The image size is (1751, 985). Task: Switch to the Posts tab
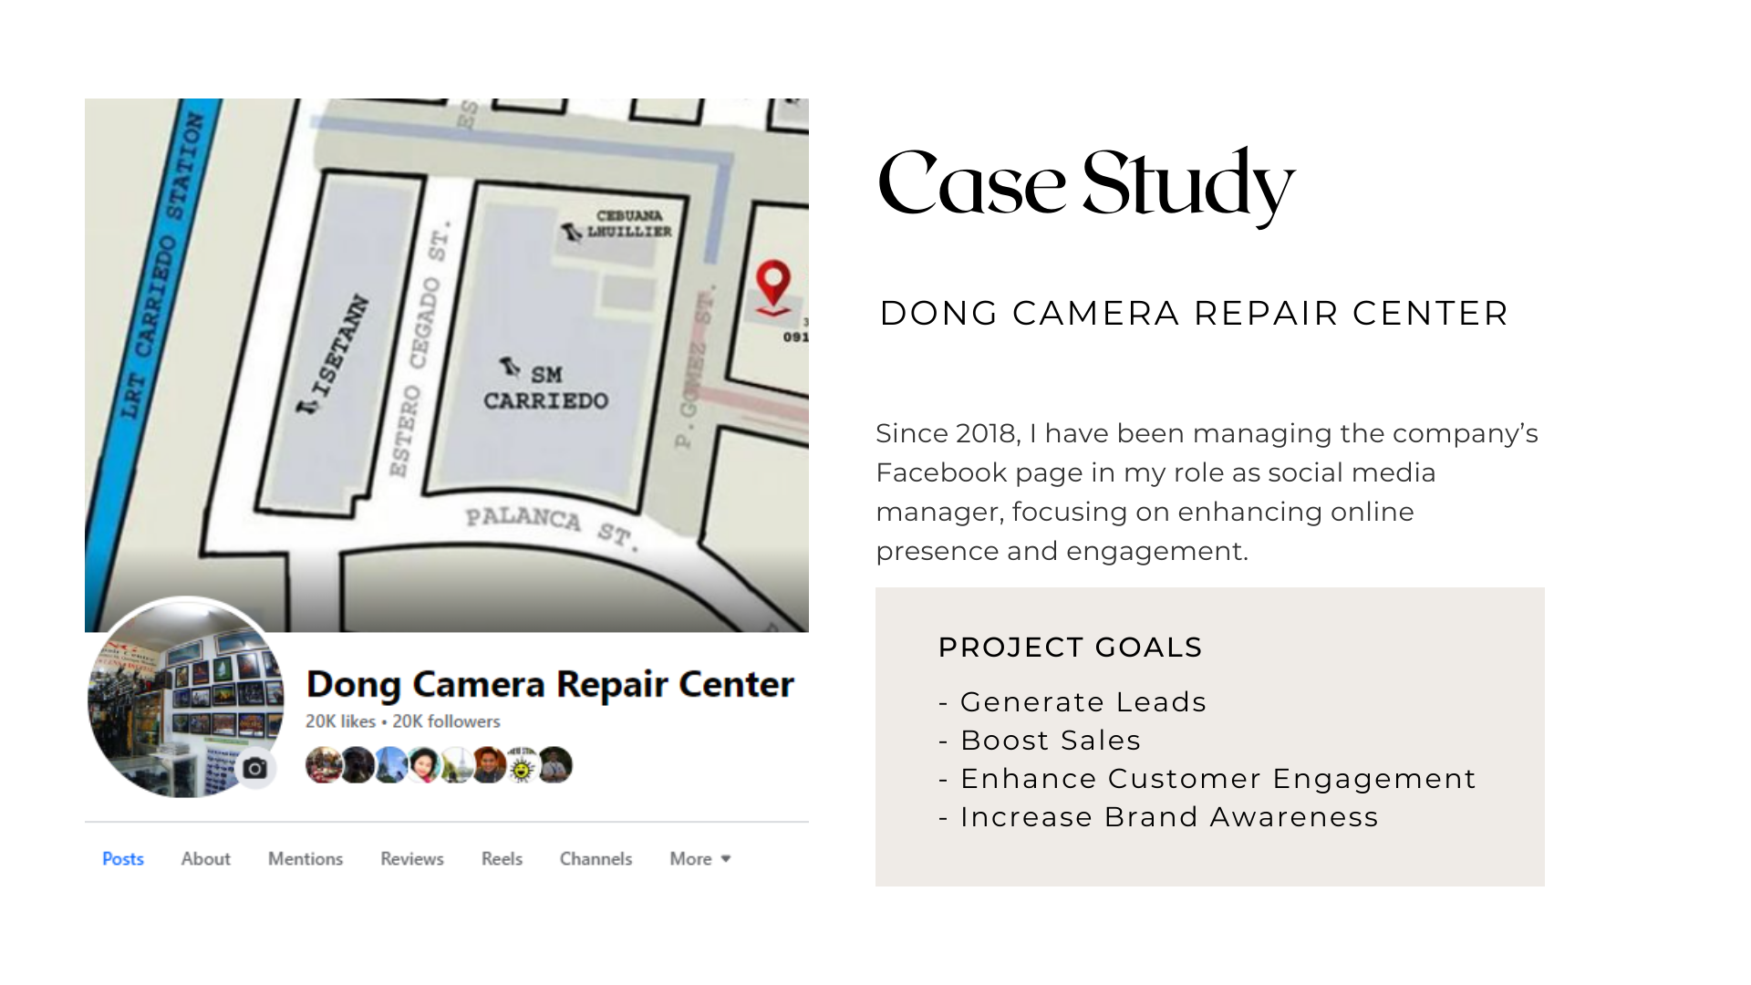(x=123, y=859)
